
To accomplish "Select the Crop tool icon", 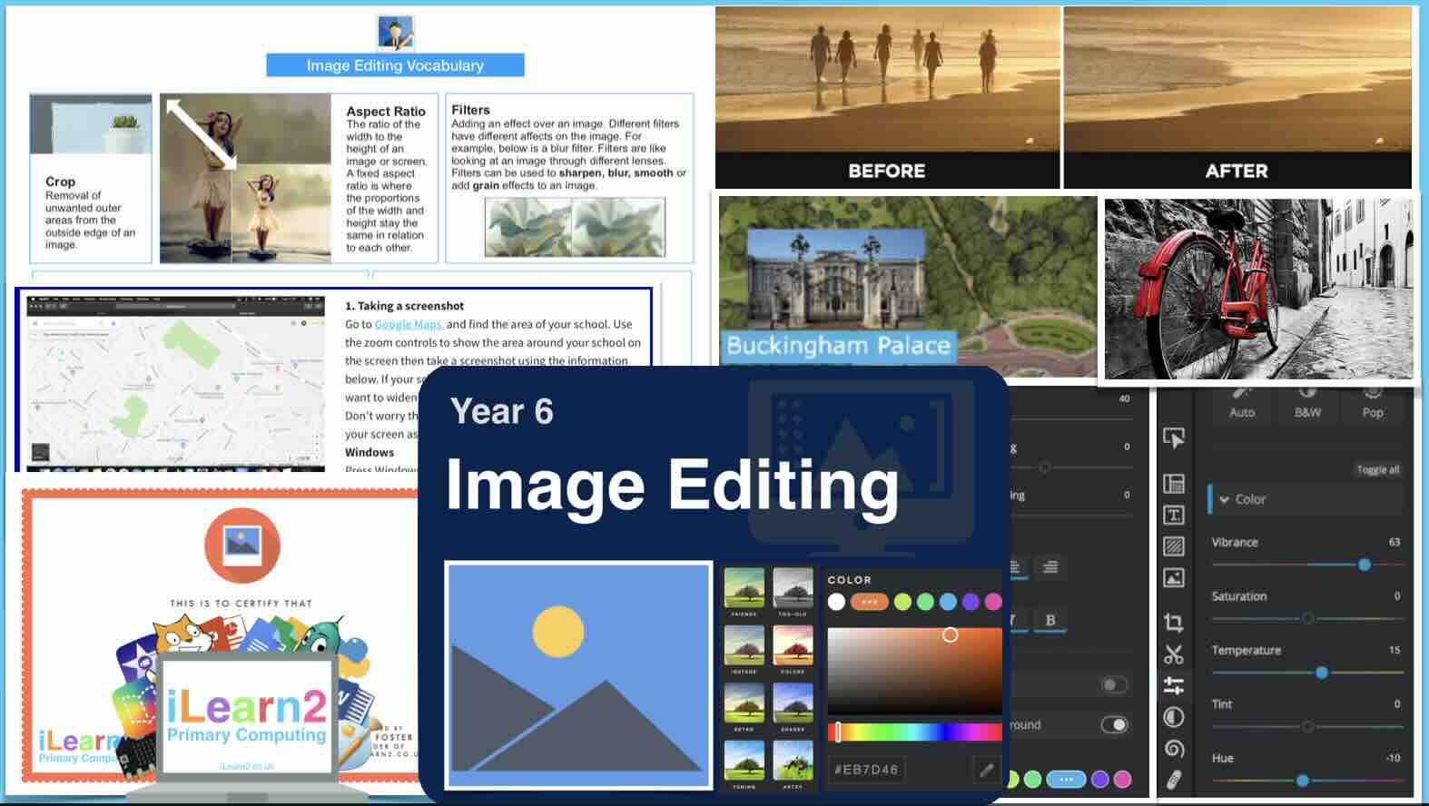I will tap(1173, 623).
